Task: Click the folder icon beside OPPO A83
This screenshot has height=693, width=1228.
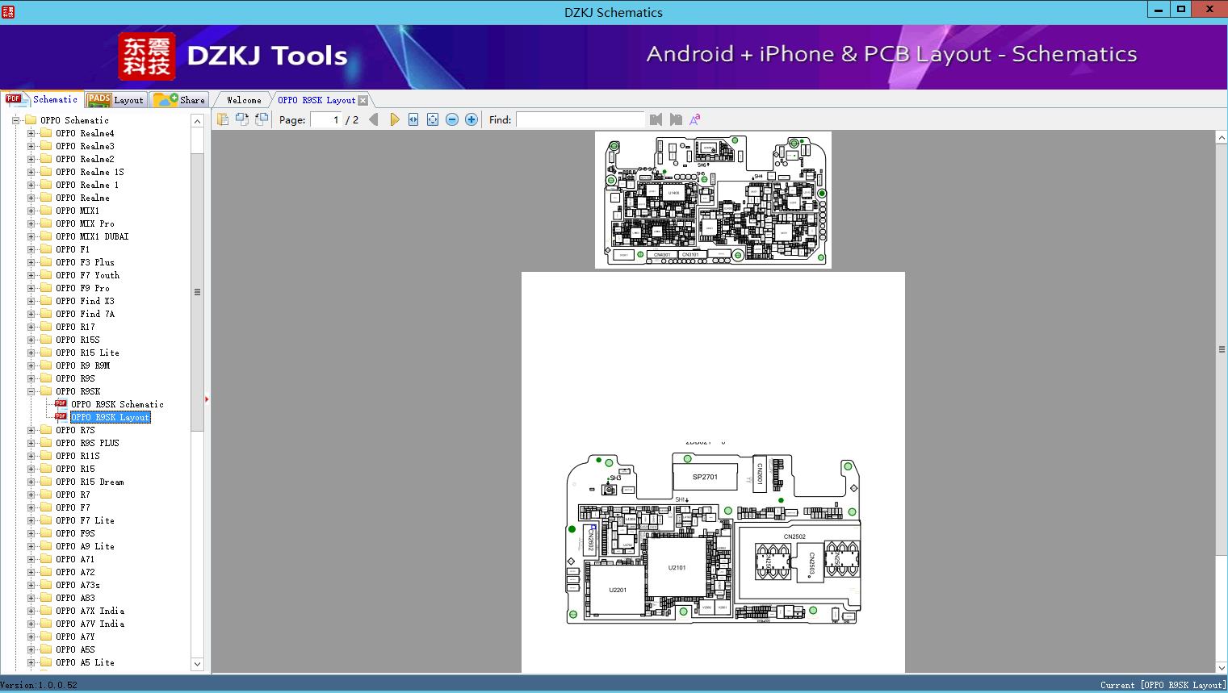Action: coord(46,598)
